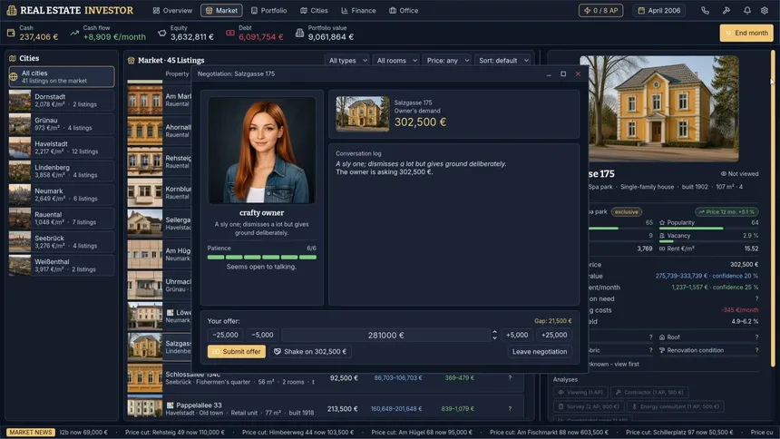Screen dimensions: 780x439
Task: Select Grünau city
Action: (61, 124)
